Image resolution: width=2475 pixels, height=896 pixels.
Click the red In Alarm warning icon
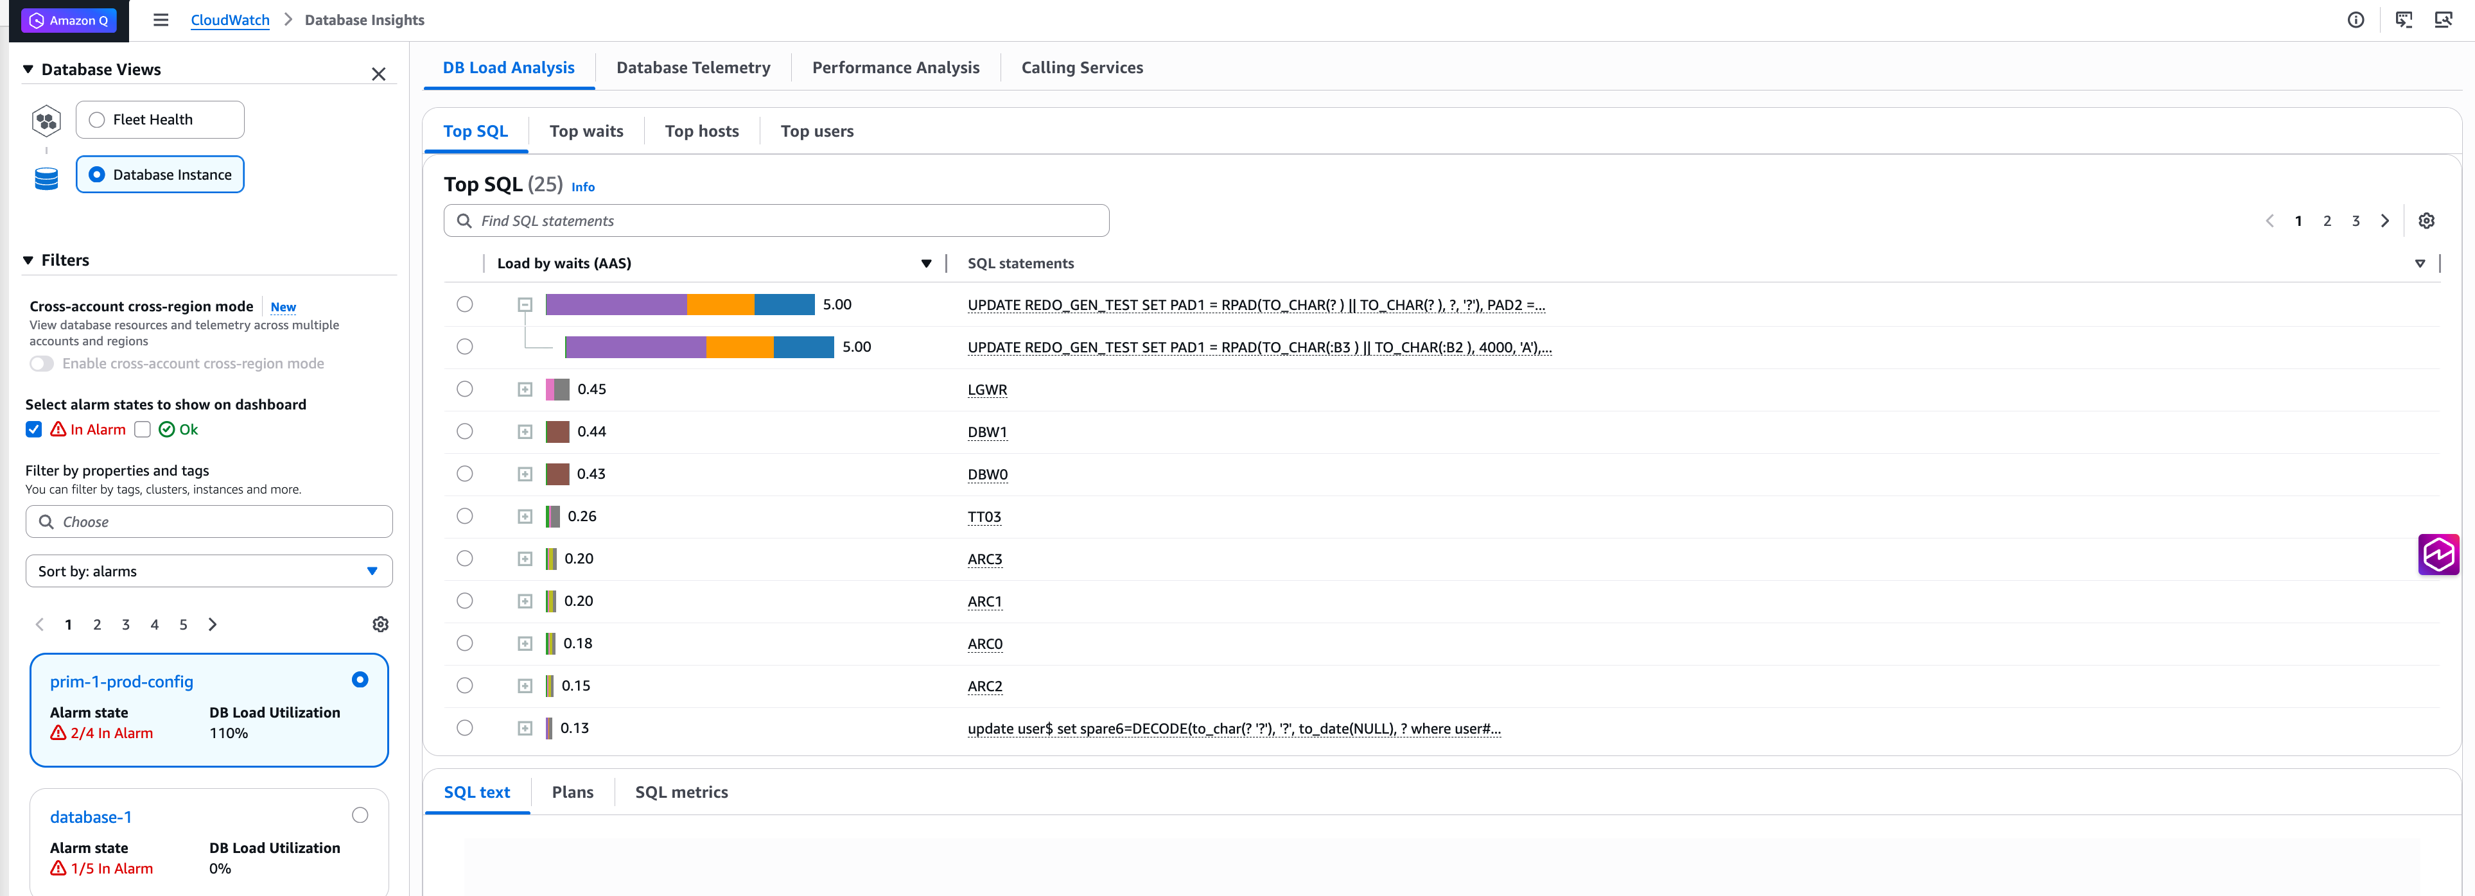[x=58, y=429]
